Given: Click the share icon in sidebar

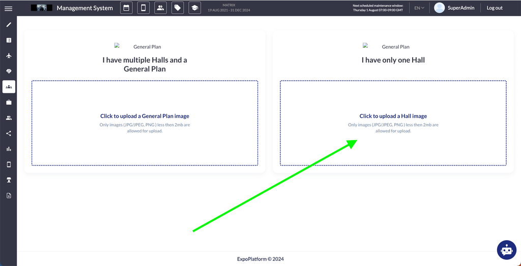Looking at the screenshot, I should click(9, 134).
